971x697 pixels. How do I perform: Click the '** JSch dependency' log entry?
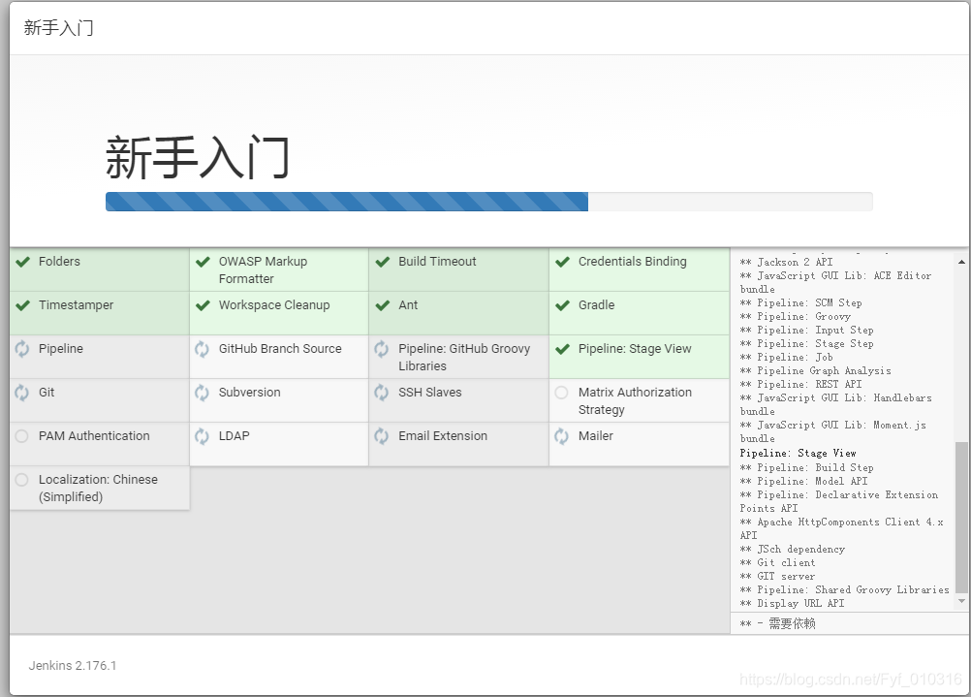(x=792, y=549)
